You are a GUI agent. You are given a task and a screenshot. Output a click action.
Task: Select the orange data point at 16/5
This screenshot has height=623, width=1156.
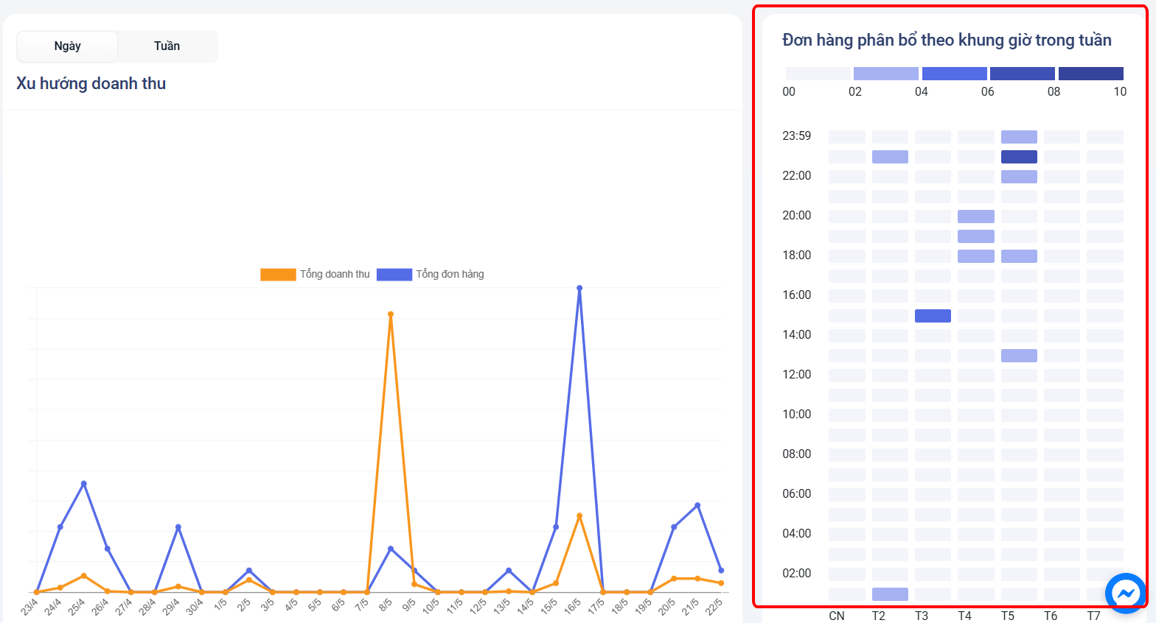579,516
